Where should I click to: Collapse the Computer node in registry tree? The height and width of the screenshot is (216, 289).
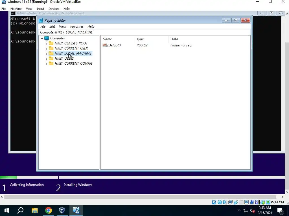coord(42,38)
